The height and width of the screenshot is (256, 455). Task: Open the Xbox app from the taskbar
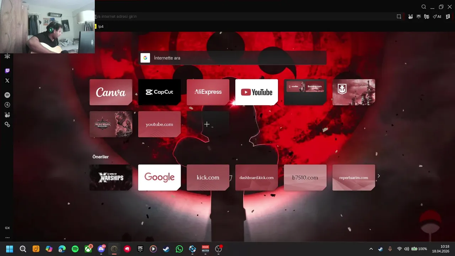(x=88, y=249)
